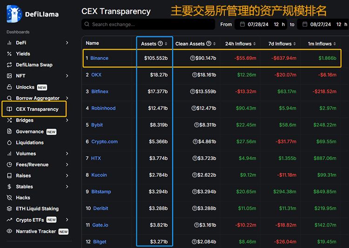Viewport: 349px width, 248px height.
Task: Click the DefiLlama logo icon
Action: [x=14, y=14]
